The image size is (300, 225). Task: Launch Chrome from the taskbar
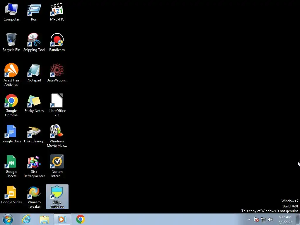(81, 219)
